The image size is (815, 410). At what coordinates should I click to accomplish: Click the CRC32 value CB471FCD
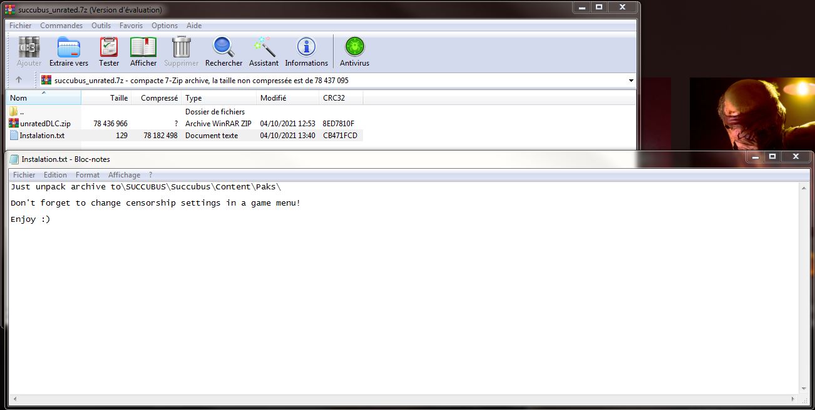[x=340, y=136]
